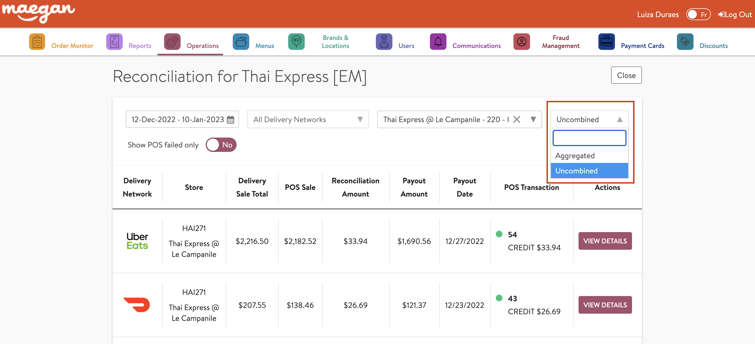Click the Operations gear icon
The image size is (755, 344).
click(x=172, y=42)
